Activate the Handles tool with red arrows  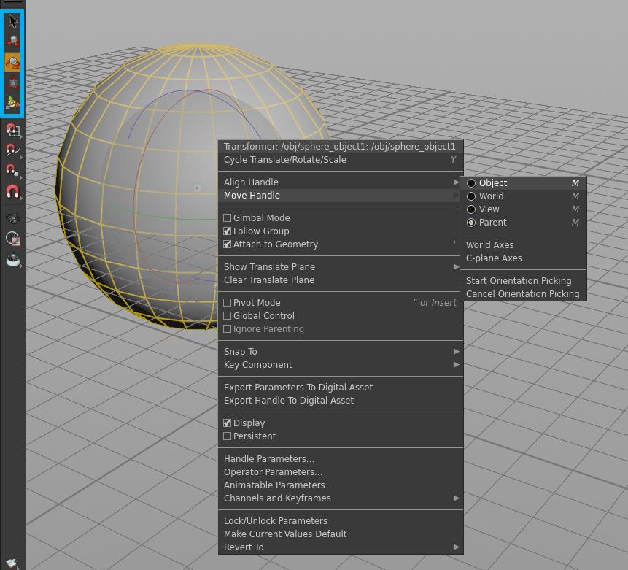click(12, 41)
